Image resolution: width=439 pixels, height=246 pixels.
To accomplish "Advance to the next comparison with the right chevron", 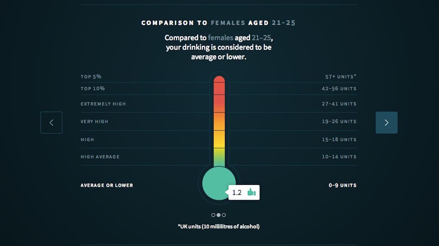I will click(386, 123).
